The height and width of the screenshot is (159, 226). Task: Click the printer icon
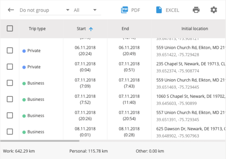(196, 10)
